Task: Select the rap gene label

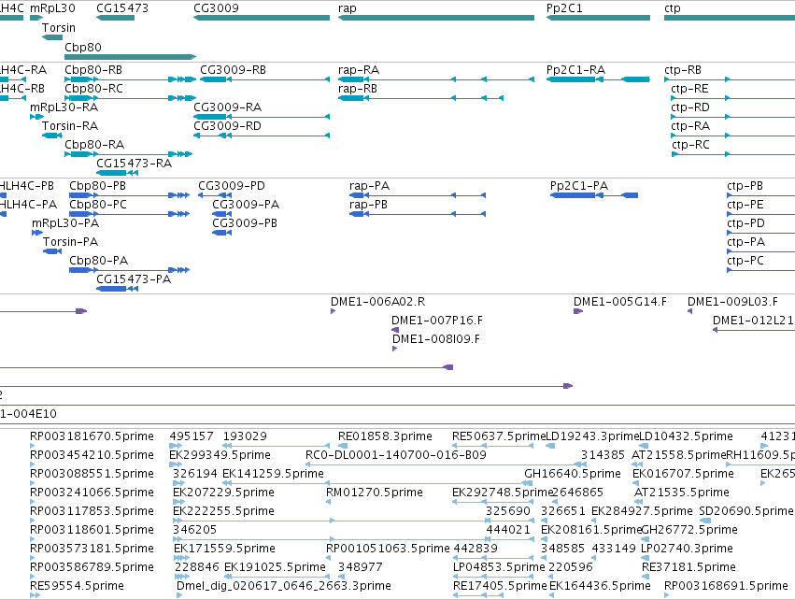Action: click(x=348, y=8)
